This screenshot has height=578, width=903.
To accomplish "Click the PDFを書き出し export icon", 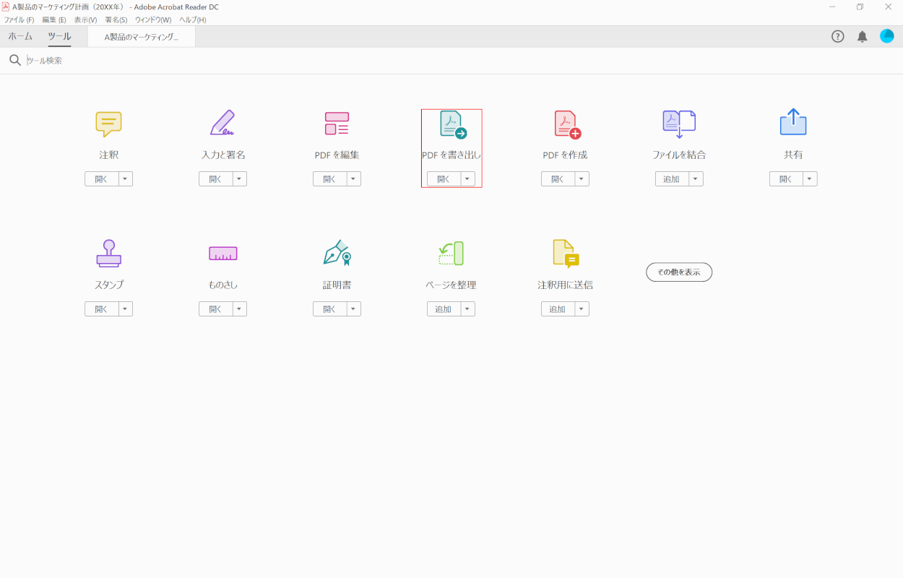I will click(x=452, y=124).
